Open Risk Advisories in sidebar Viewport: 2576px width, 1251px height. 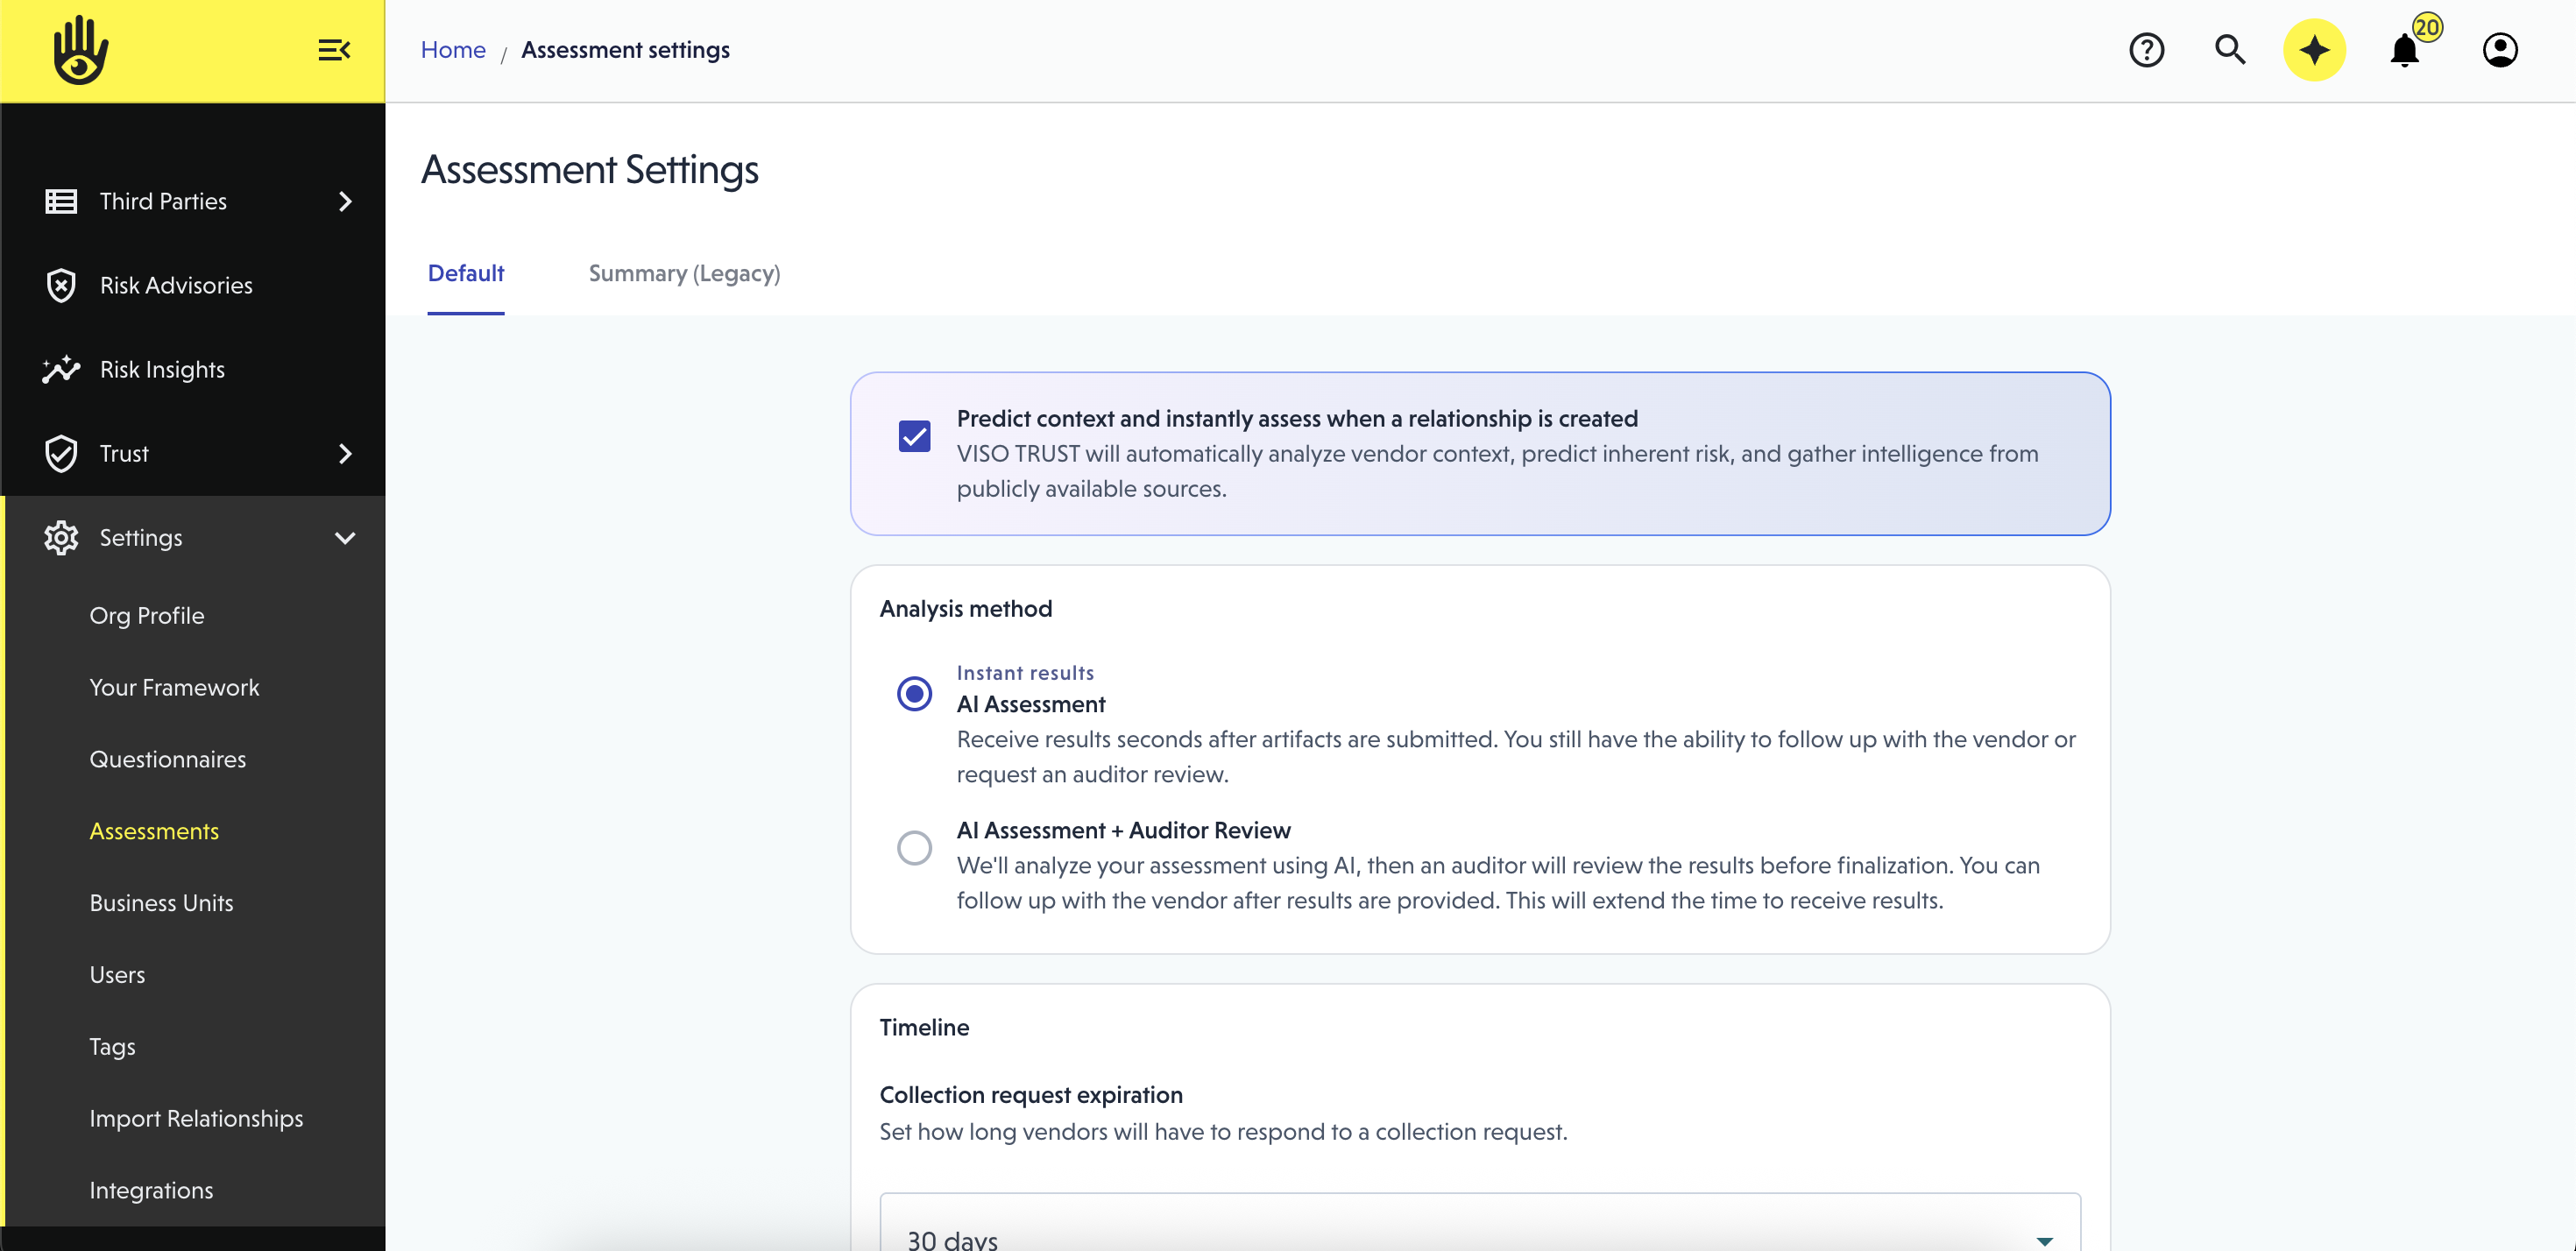point(176,285)
